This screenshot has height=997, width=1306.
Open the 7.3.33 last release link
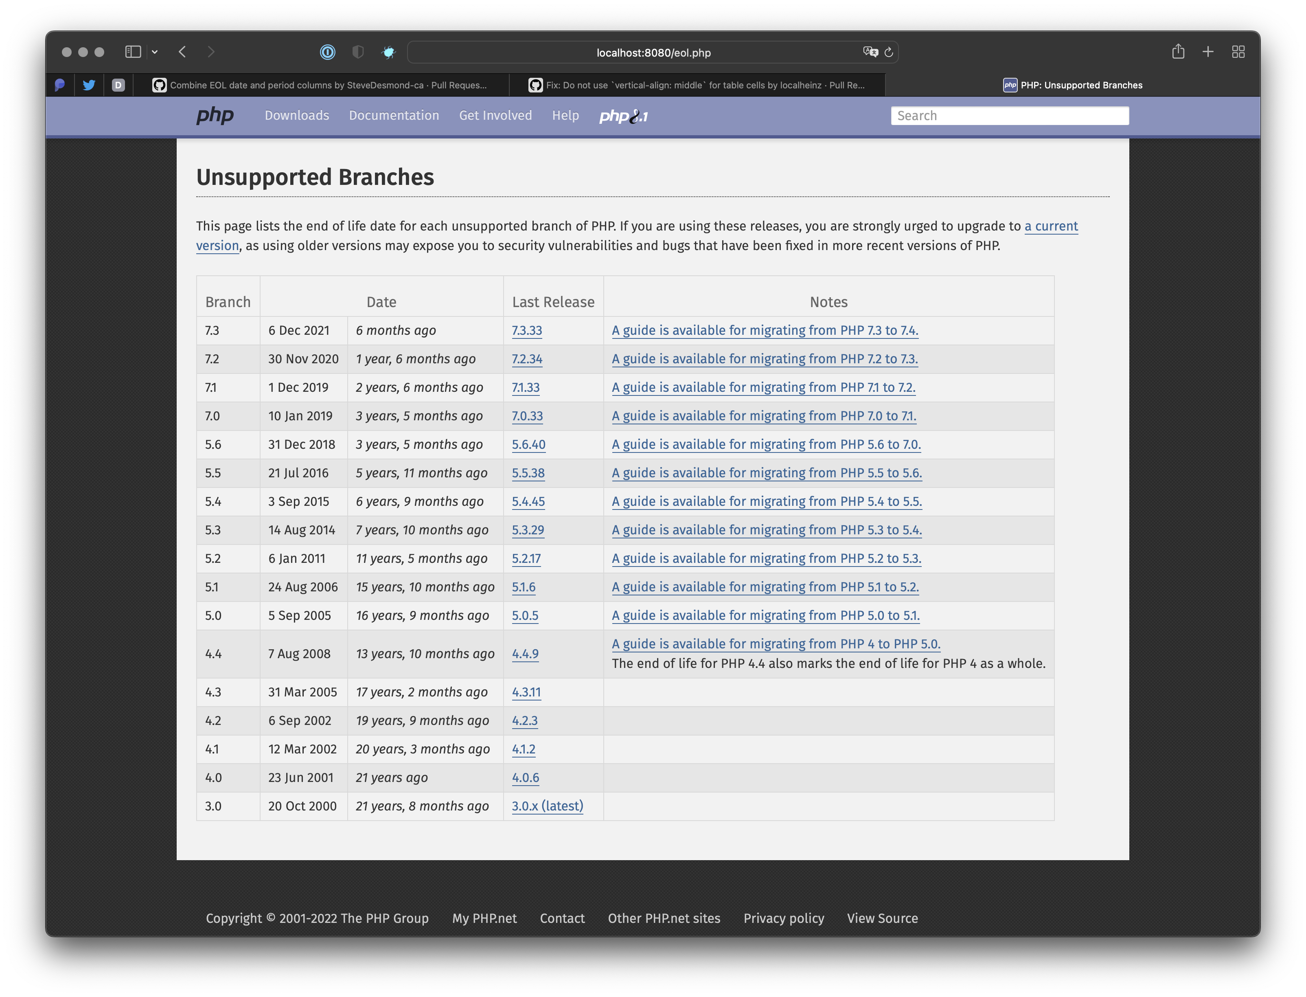(x=527, y=331)
